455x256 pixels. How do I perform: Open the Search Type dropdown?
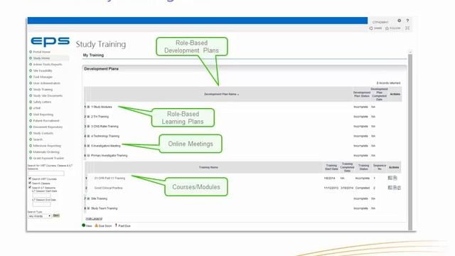(x=40, y=216)
